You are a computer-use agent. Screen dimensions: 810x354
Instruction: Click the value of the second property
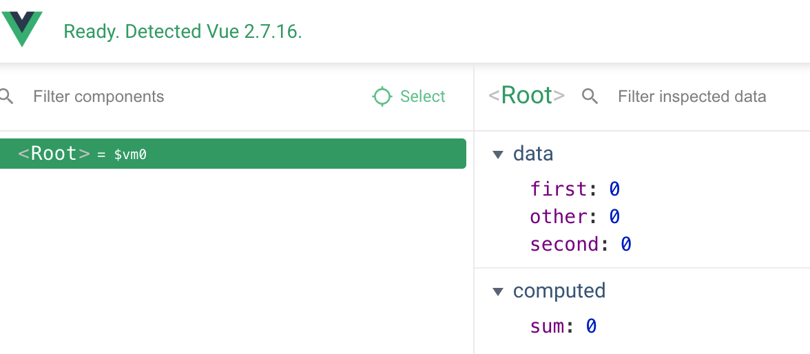point(626,244)
